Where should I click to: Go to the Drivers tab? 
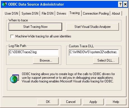pos(62,13)
